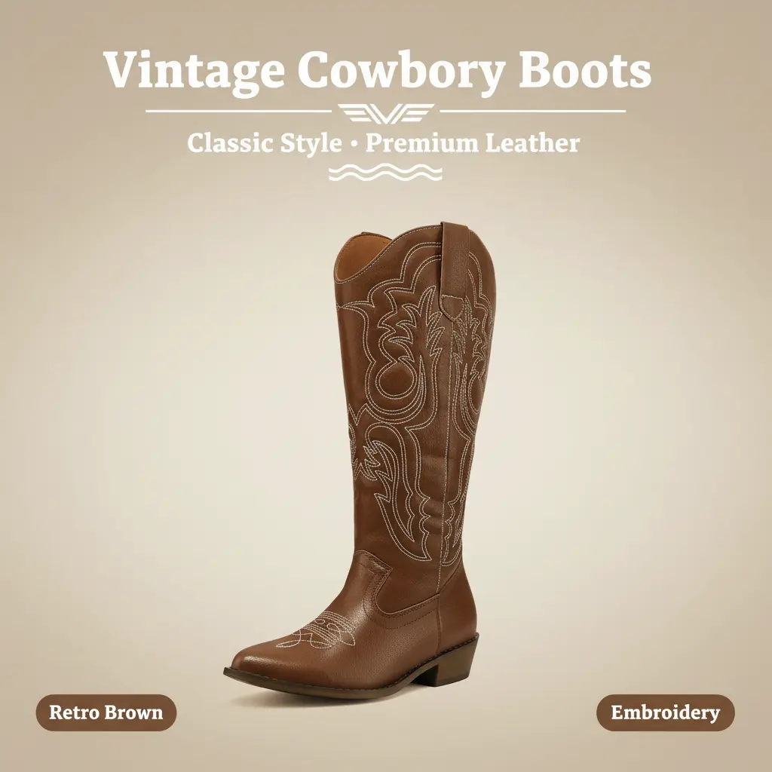Click the horizontal line right of the emblem

coord(533,112)
